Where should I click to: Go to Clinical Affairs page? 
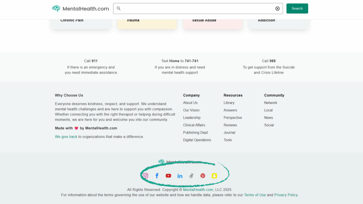pyautogui.click(x=194, y=125)
